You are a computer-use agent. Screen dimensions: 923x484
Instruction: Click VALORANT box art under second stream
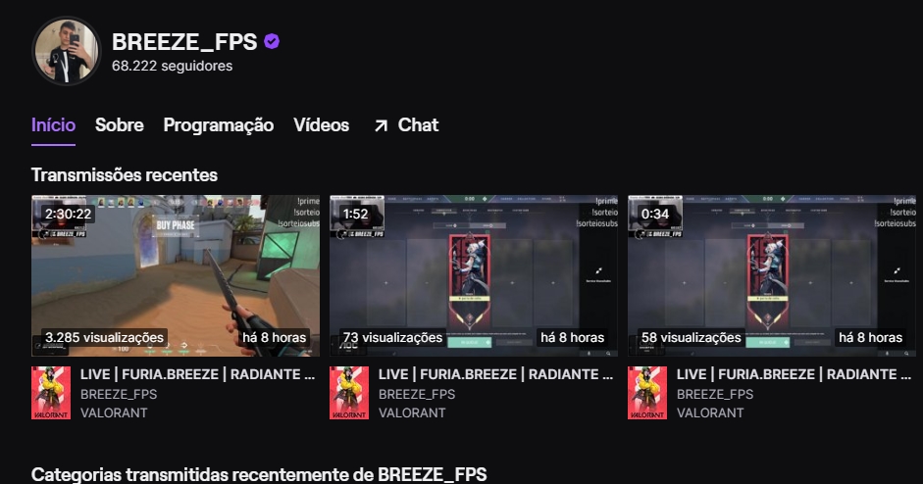pyautogui.click(x=349, y=393)
